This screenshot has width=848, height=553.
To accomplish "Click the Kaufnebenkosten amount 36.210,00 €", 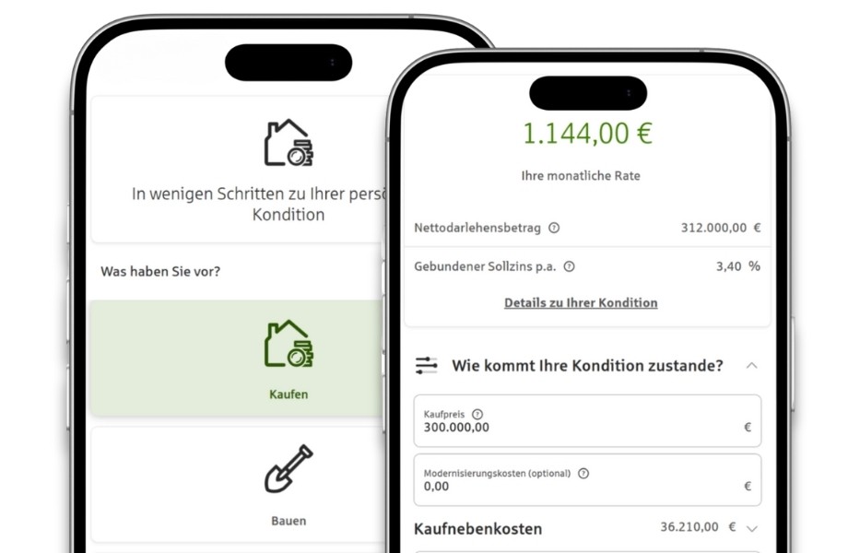I will (x=698, y=526).
